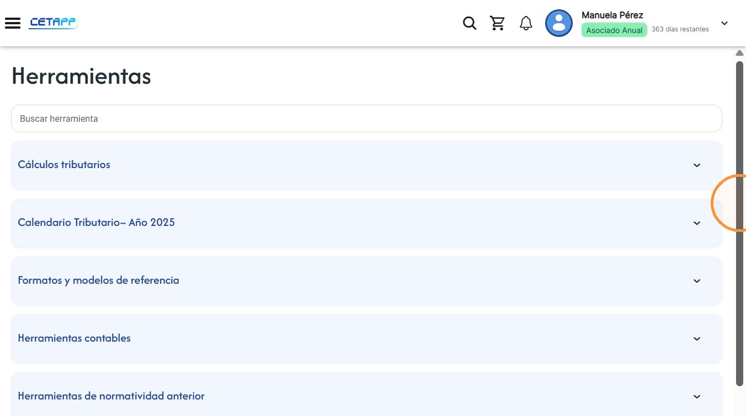
Task: Expand Calendario Tributario– Año 2025
Action: click(x=366, y=223)
